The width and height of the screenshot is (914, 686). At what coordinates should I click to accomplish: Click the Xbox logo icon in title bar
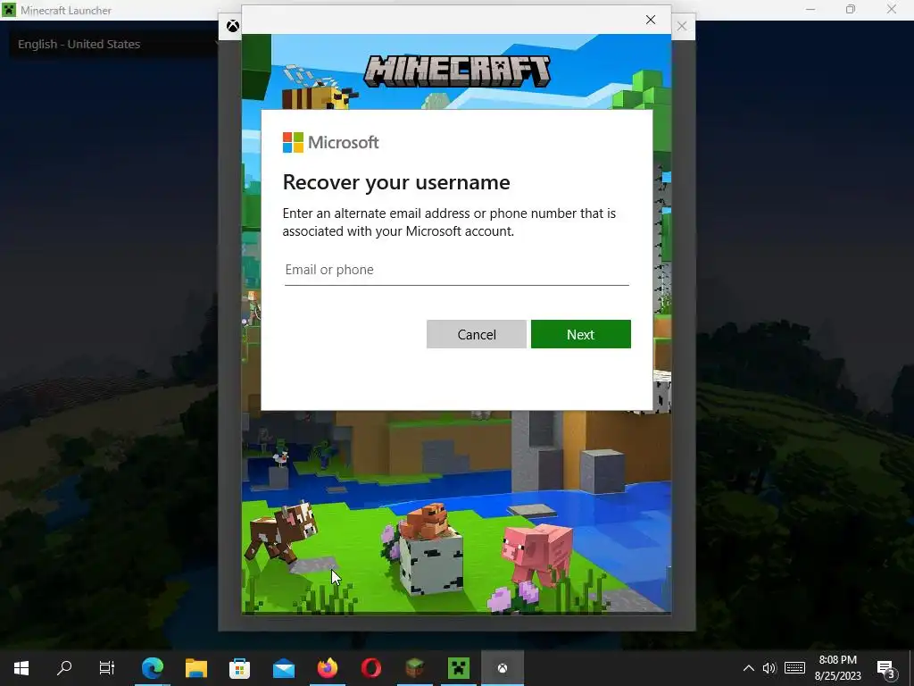[233, 26]
